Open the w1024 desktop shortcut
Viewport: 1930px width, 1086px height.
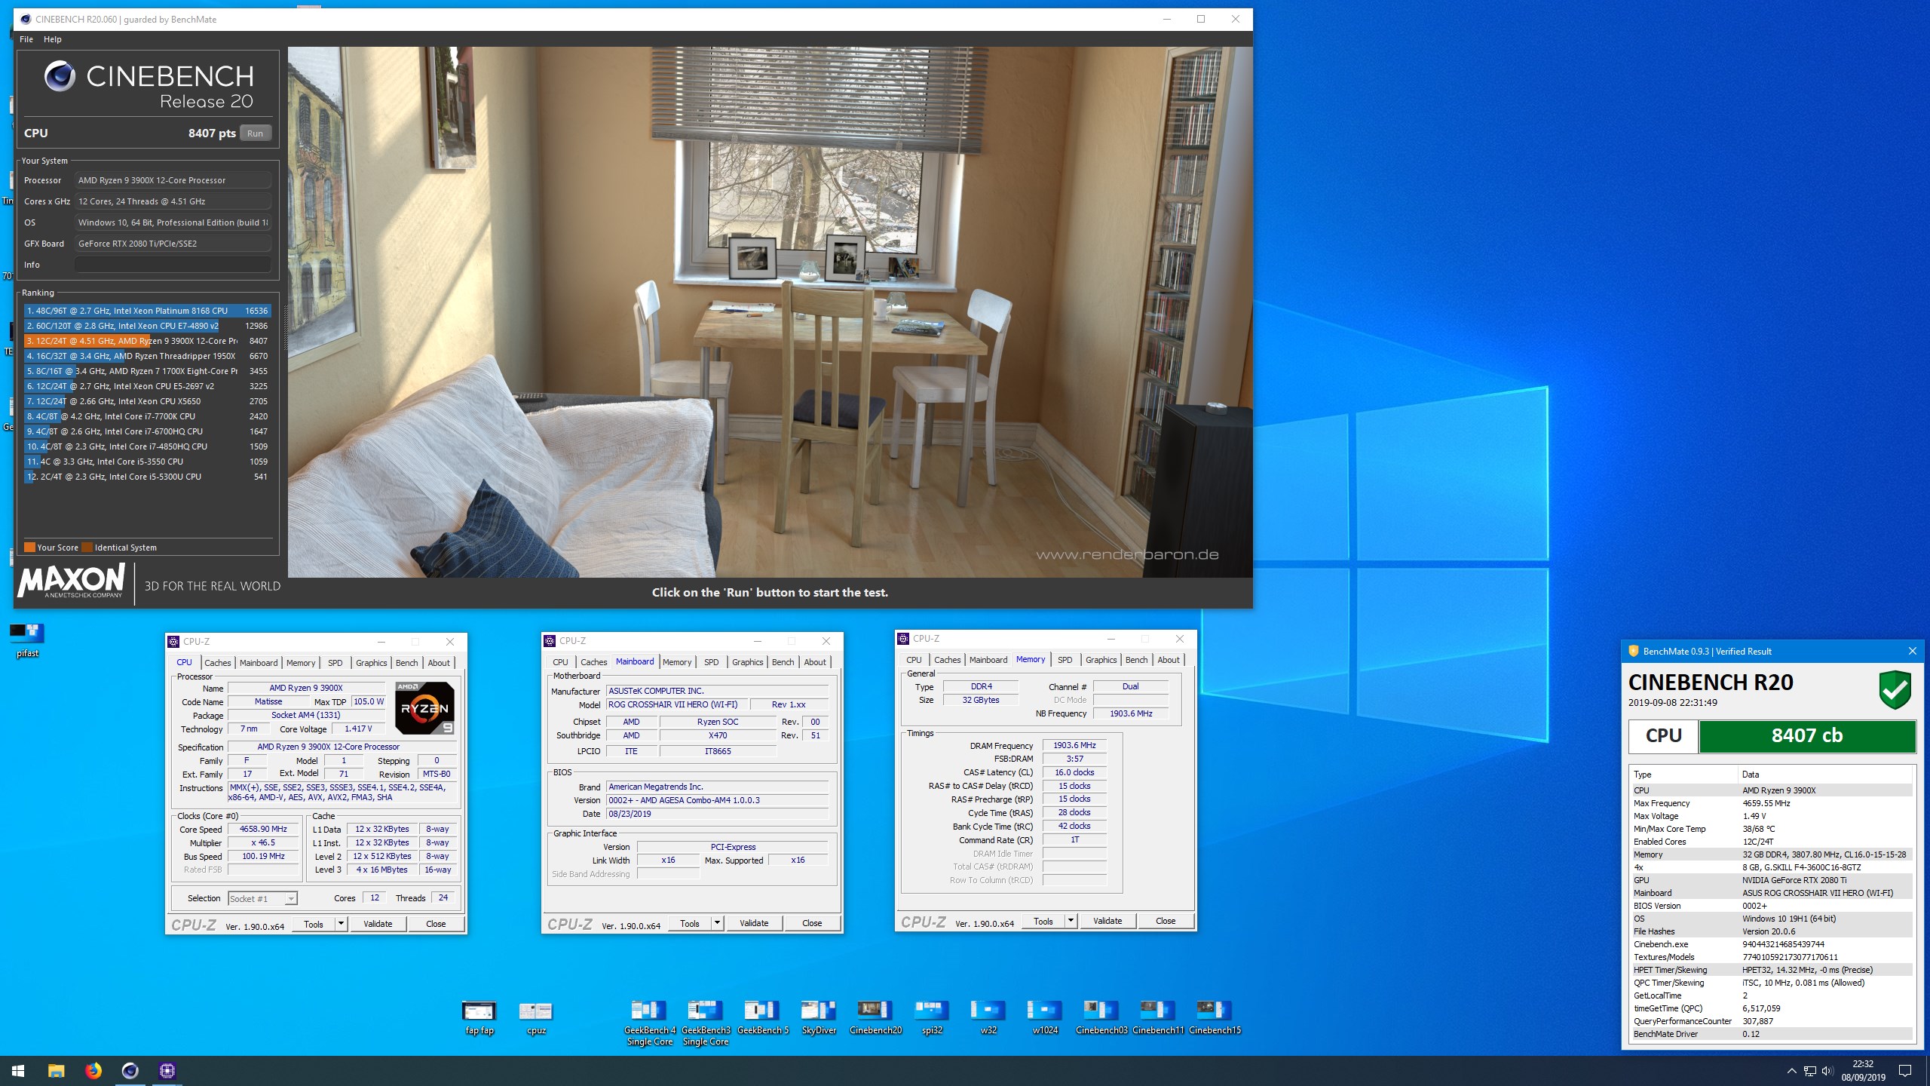point(1045,1017)
